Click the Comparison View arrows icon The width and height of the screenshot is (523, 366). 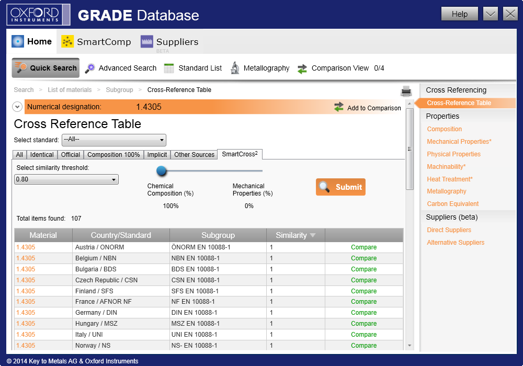302,68
